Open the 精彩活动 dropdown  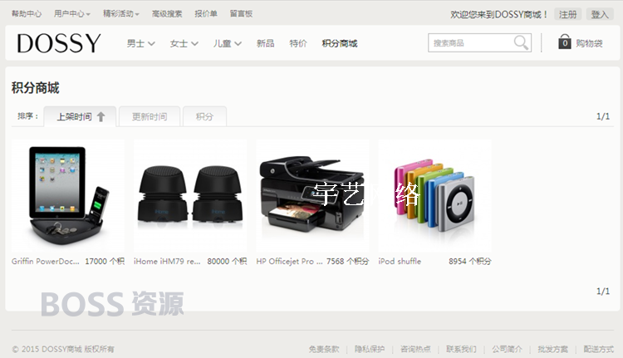coord(121,14)
